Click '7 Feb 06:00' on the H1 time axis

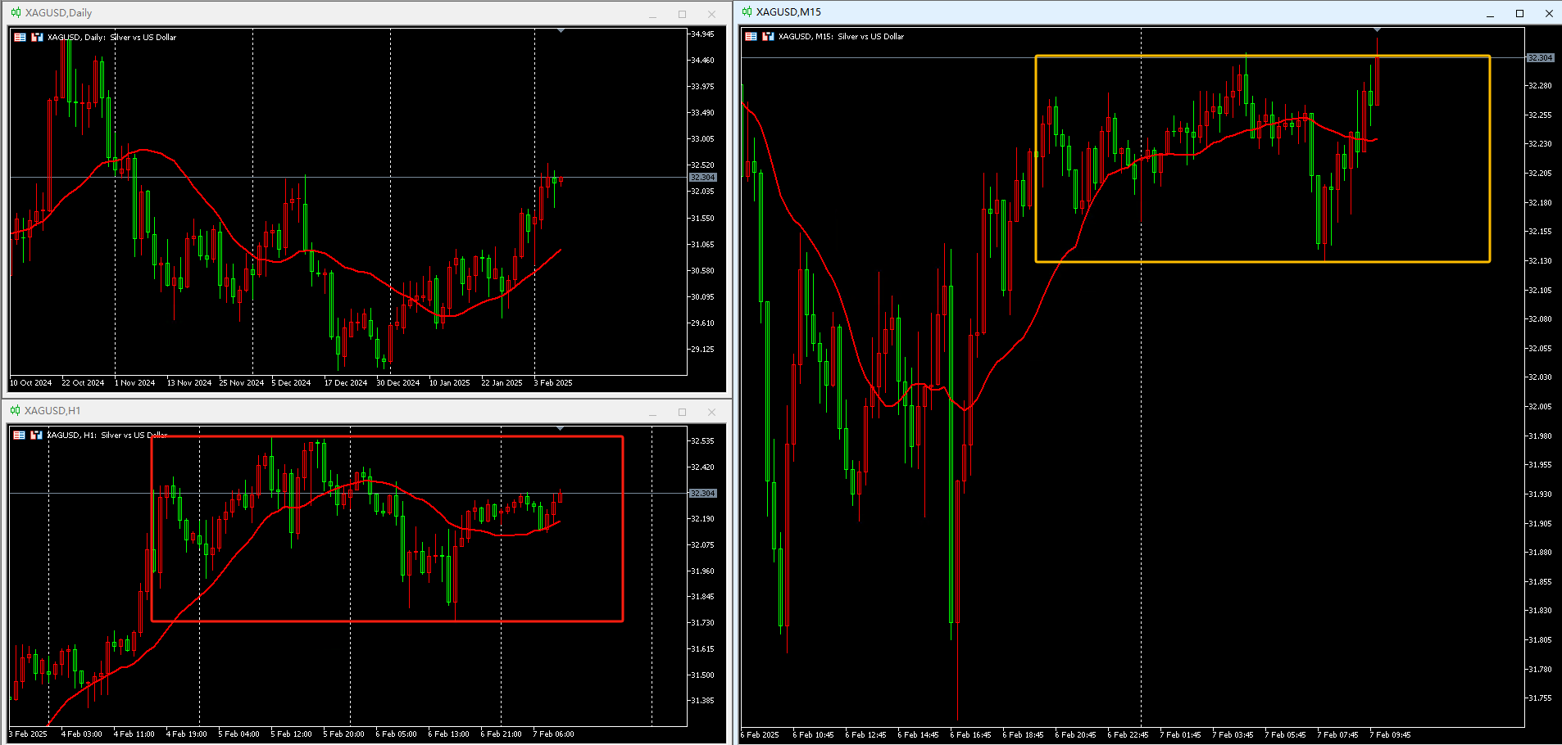coord(553,734)
